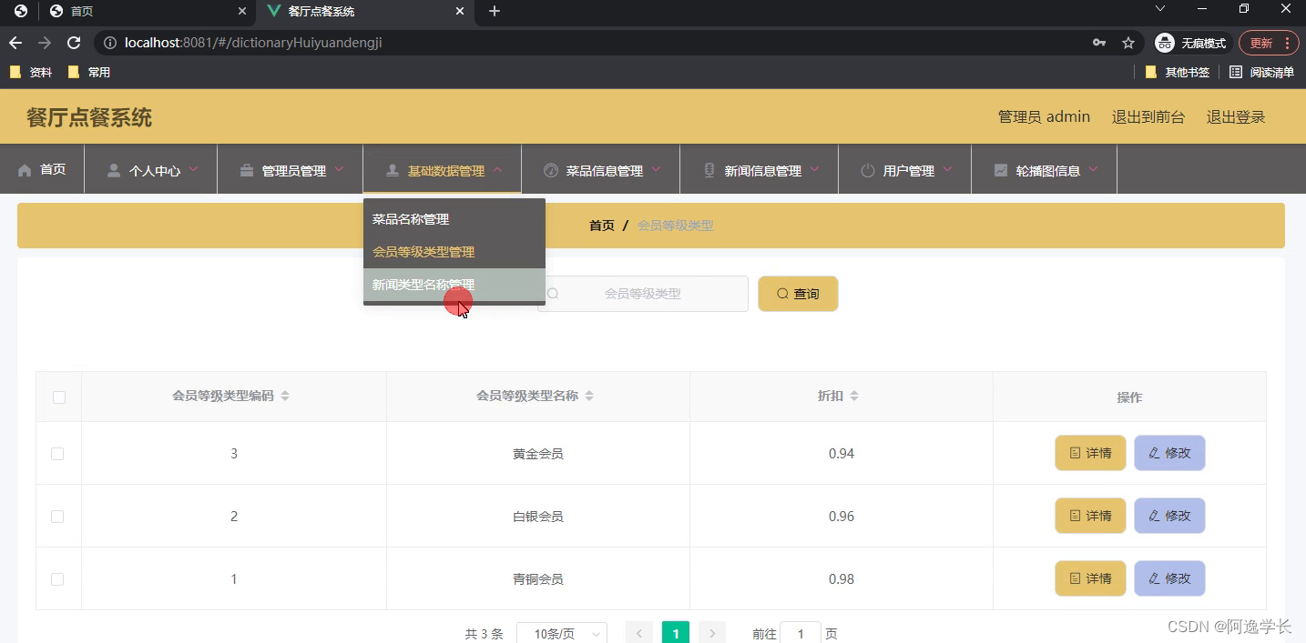
Task: Click 退出登录 to log out
Action: pyautogui.click(x=1236, y=116)
